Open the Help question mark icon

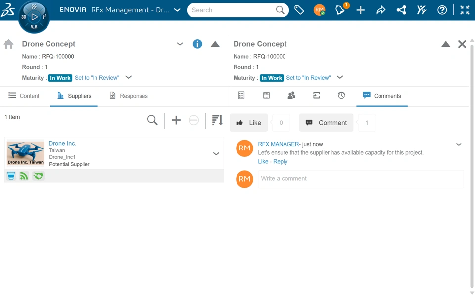(x=442, y=10)
